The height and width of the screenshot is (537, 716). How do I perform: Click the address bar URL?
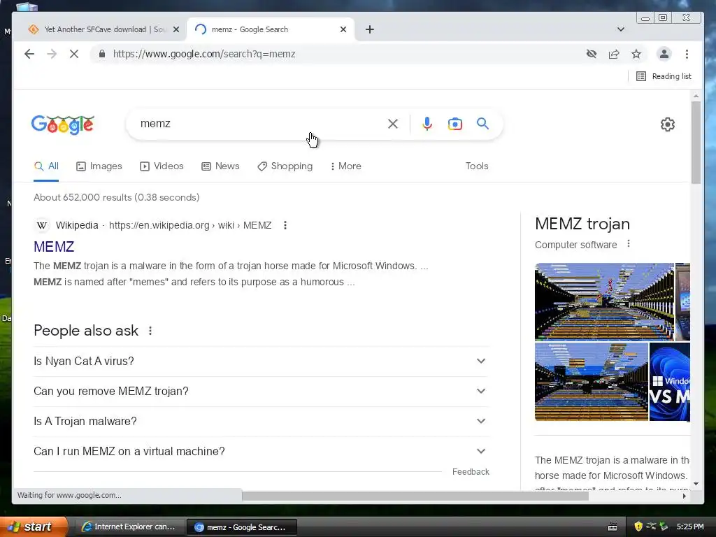[204, 54]
